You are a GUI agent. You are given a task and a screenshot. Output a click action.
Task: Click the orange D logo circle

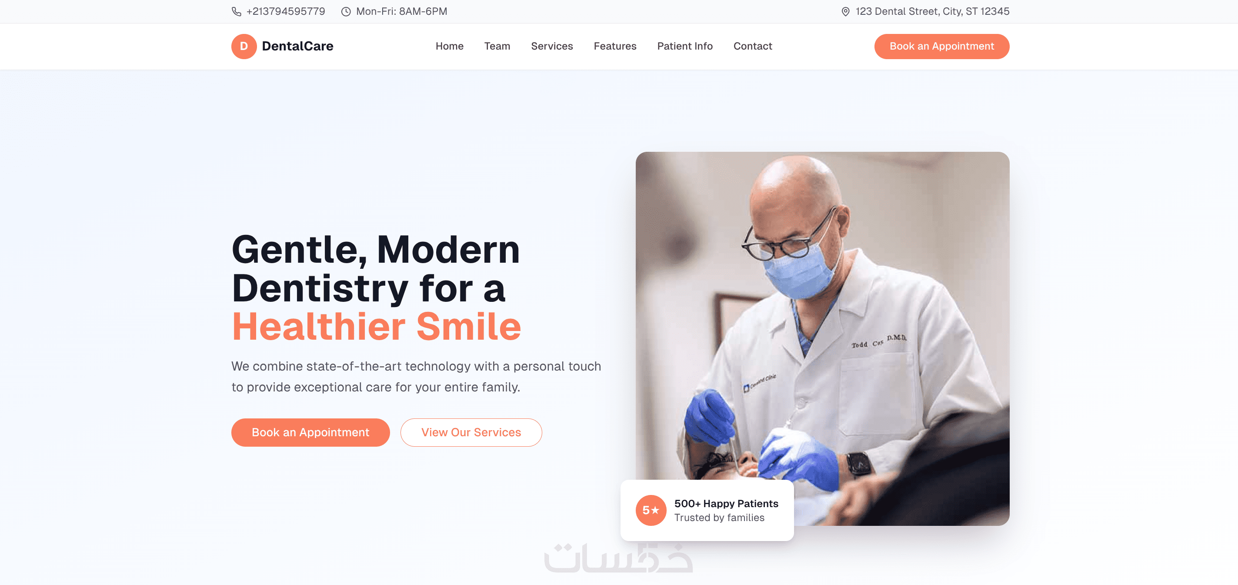pyautogui.click(x=244, y=46)
